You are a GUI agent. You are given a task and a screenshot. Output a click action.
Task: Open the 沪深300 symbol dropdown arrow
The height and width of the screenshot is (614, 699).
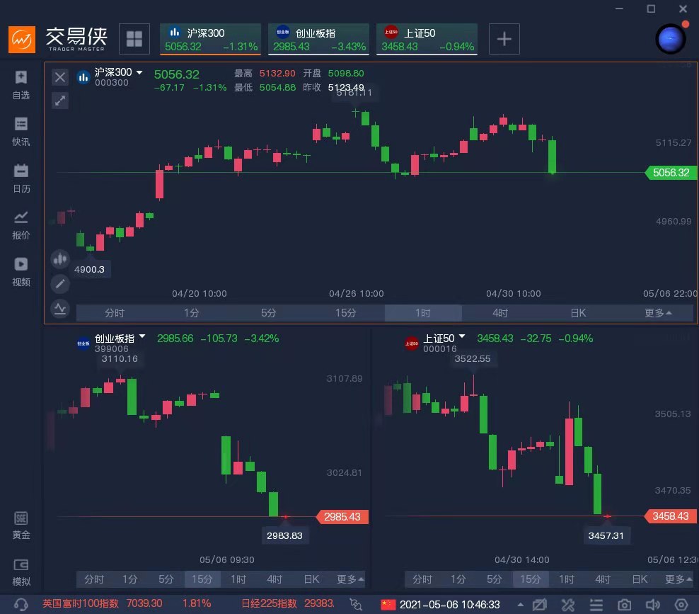coord(139,72)
